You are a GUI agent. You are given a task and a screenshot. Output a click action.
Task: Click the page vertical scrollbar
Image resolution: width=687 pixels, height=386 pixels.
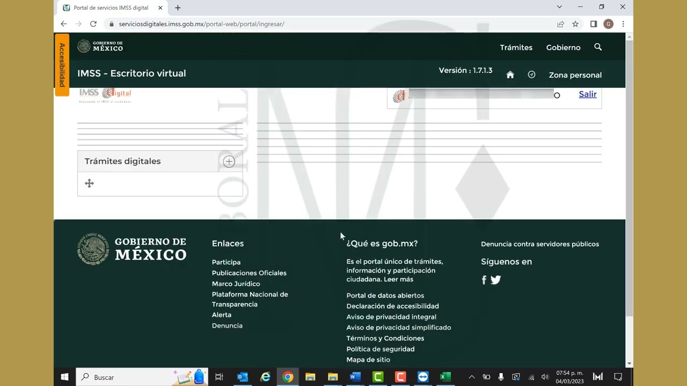[x=630, y=177]
